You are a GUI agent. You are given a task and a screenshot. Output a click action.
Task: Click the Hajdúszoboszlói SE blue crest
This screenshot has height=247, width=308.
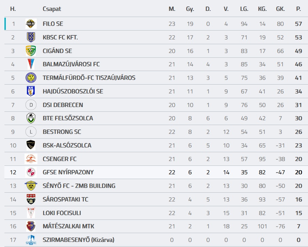pyautogui.click(x=31, y=91)
